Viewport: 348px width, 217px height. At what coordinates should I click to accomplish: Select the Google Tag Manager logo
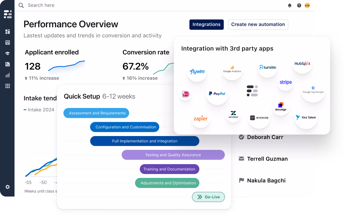click(313, 90)
